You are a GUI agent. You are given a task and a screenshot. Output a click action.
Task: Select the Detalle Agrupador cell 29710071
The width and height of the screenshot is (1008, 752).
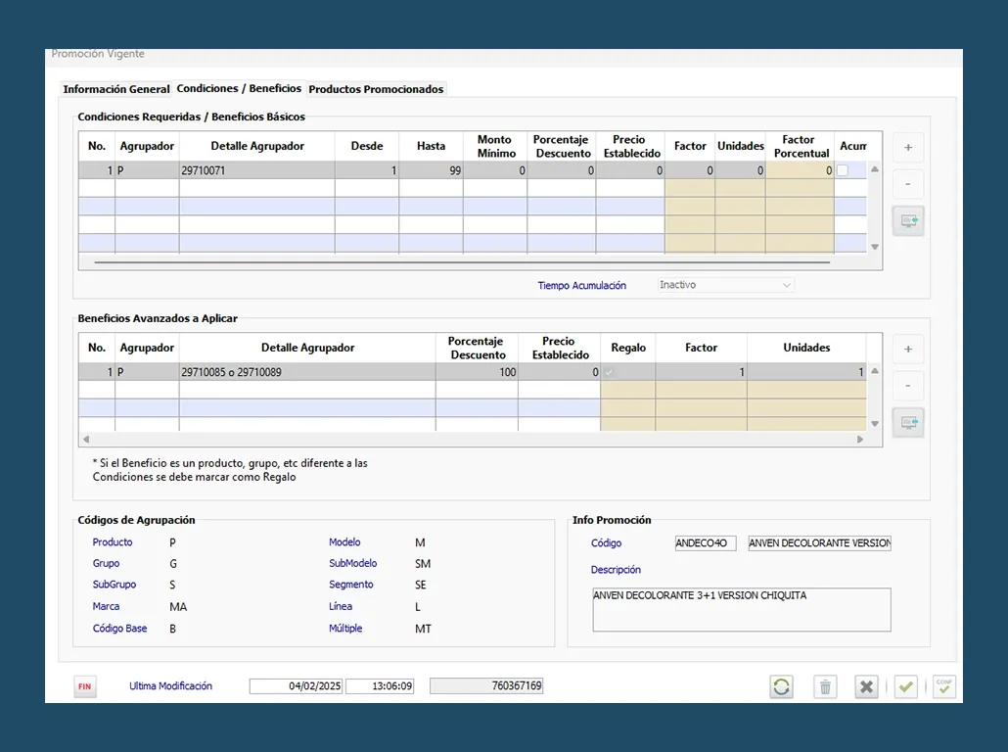pyautogui.click(x=256, y=170)
